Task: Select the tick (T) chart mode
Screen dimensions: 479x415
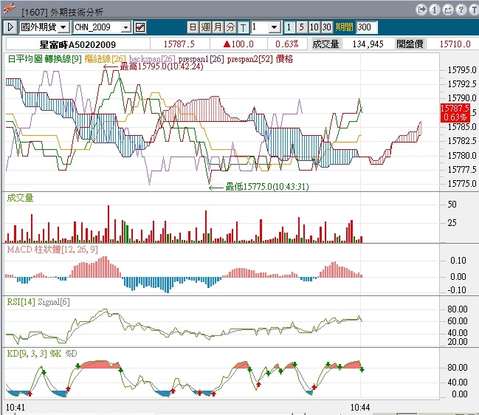Action: (243, 27)
